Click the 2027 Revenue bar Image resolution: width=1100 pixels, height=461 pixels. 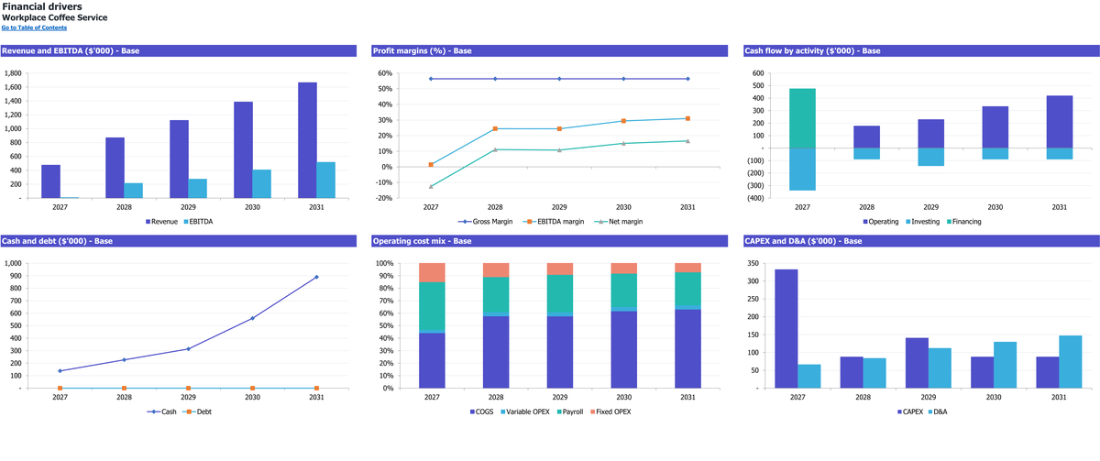[x=50, y=181]
